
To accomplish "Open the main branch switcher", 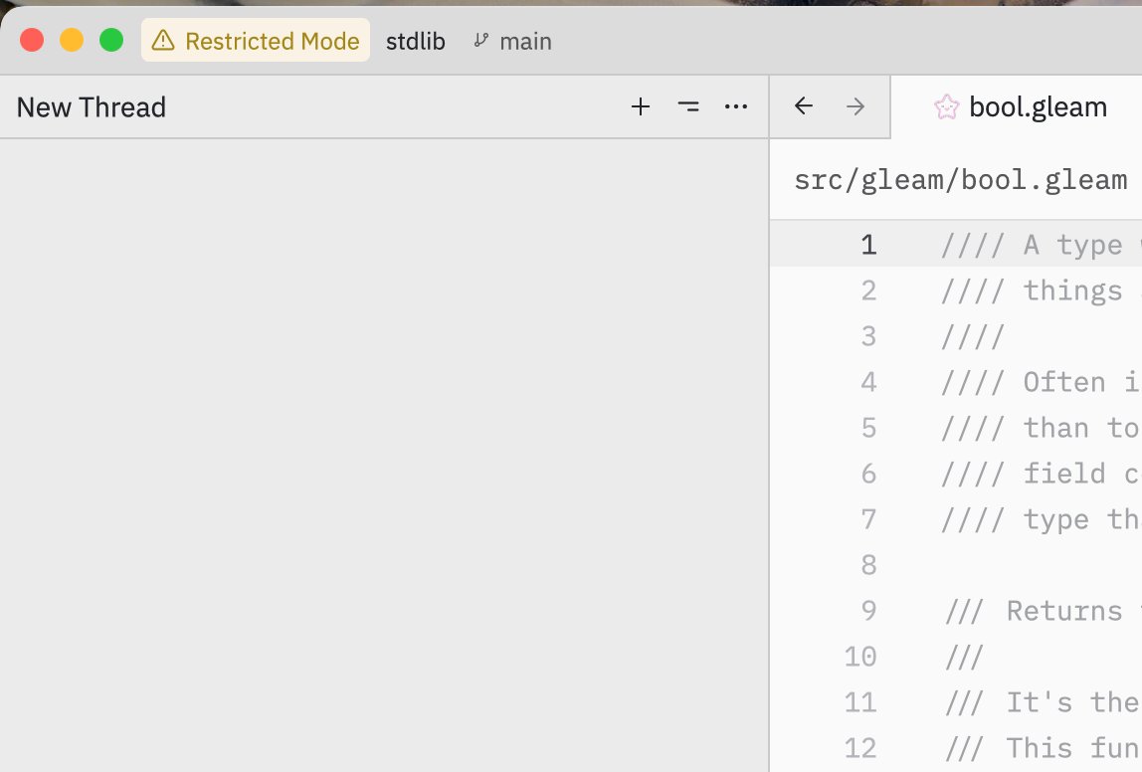I will click(x=512, y=42).
